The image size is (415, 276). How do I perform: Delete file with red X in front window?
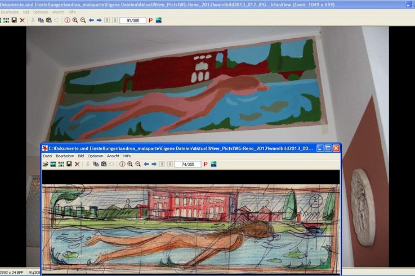(77, 164)
